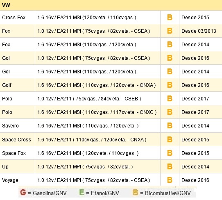This screenshot has height=200, width=222.
Task: Click the Space Fox model cell
Action: 18,153
